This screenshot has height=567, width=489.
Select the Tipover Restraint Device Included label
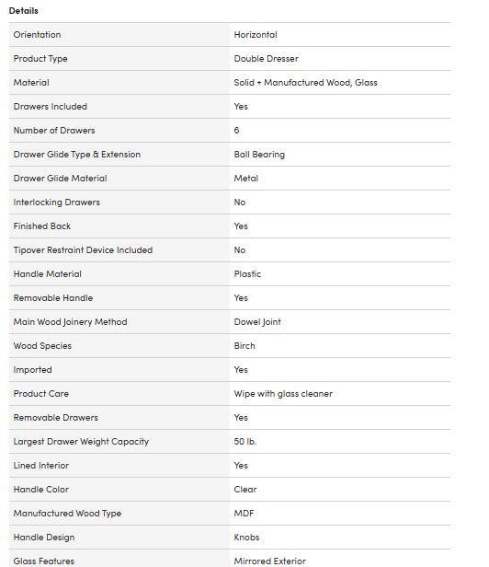pyautogui.click(x=83, y=249)
